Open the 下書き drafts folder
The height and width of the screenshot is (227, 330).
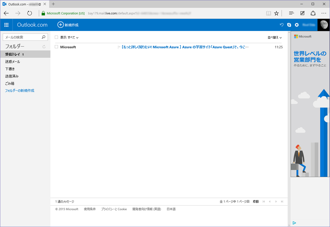(10, 69)
